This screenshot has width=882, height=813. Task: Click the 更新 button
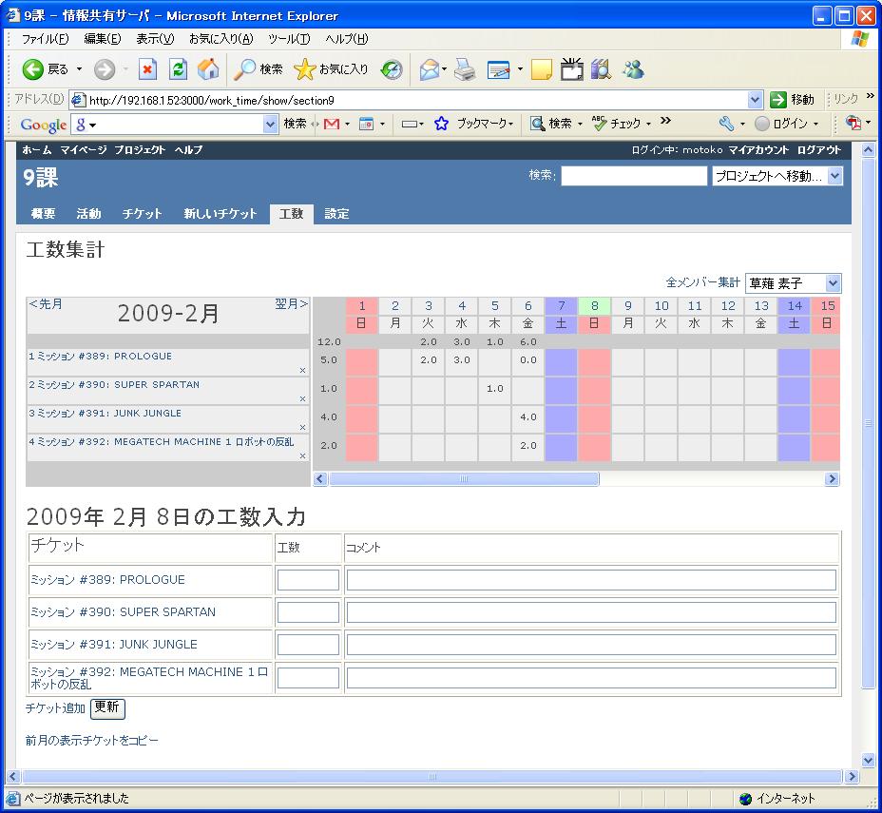coord(107,708)
